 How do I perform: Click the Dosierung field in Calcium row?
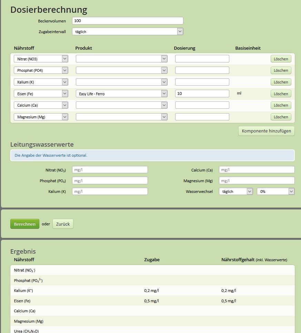coord(202,105)
